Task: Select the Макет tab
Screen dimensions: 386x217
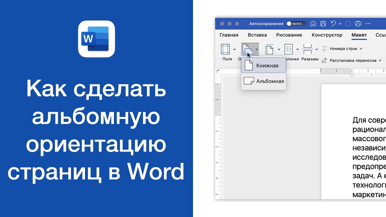Action: (359, 35)
